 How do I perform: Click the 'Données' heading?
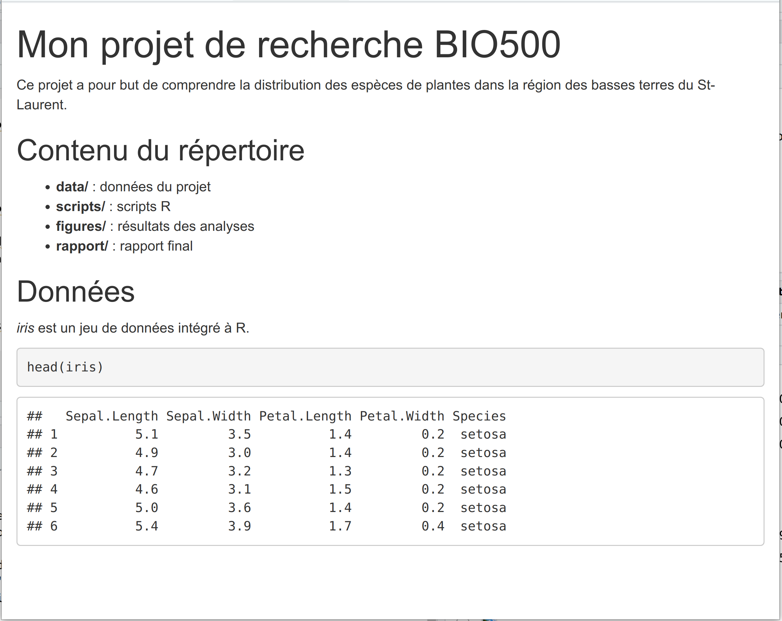[x=76, y=292]
